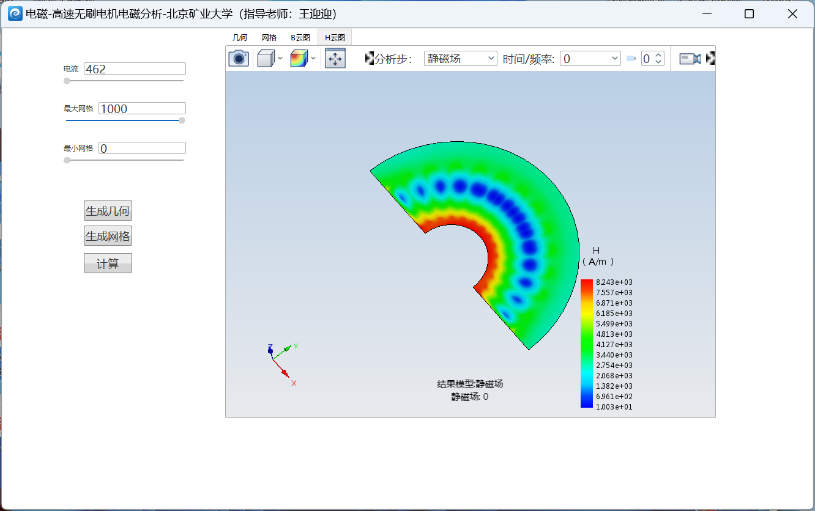Screen dimensions: 815x511
Task: Click the 生成几何 button
Action: tap(108, 211)
